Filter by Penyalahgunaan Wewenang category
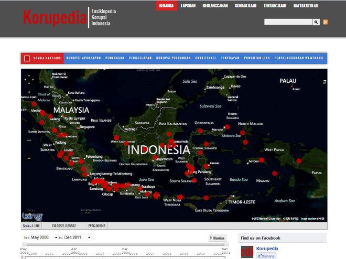Viewport: 346px width, 259px height. (x=299, y=58)
